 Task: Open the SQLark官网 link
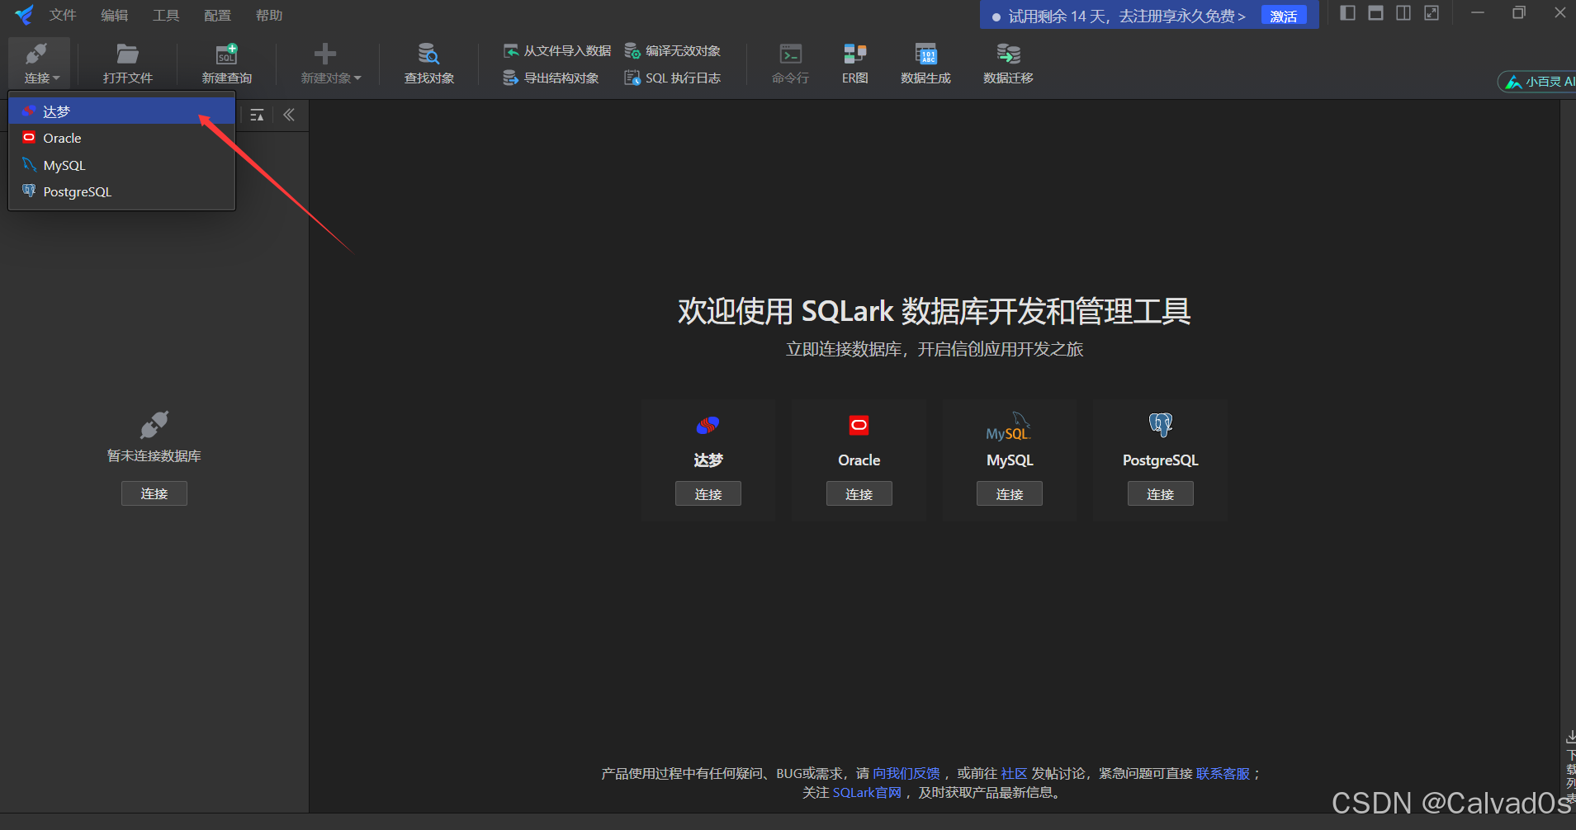[x=867, y=792]
